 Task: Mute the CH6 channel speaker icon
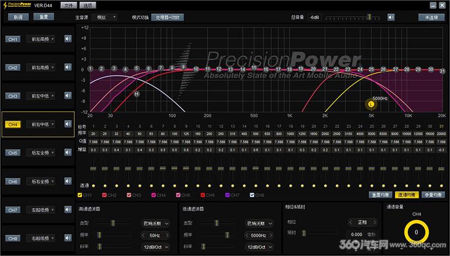click(x=67, y=181)
